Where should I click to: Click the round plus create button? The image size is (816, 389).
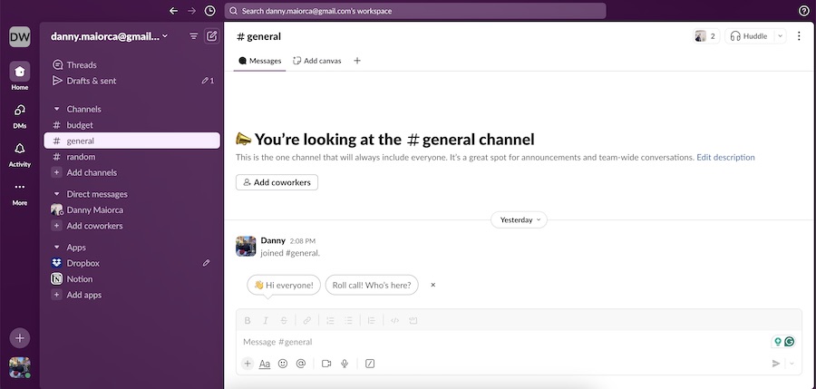coord(20,338)
